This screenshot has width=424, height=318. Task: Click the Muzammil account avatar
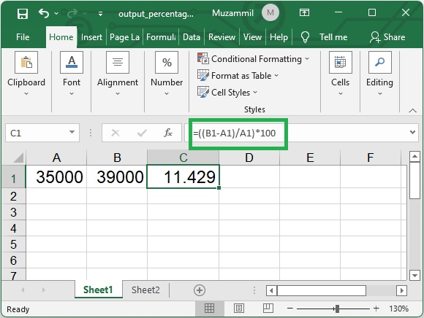(270, 12)
